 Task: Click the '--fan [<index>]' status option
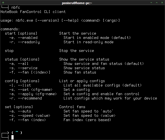point(34,72)
